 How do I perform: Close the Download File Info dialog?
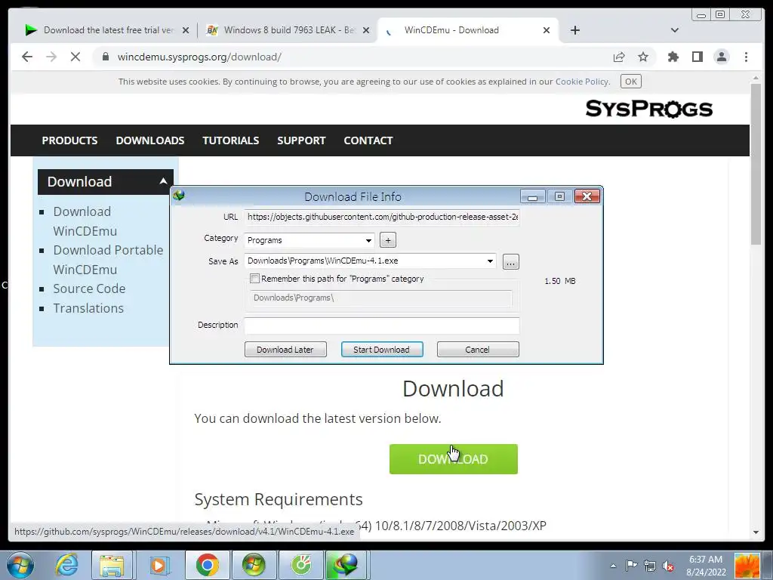click(x=587, y=197)
